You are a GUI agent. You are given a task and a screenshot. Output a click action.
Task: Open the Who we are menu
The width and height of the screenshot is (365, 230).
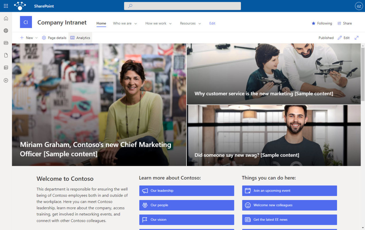122,23
